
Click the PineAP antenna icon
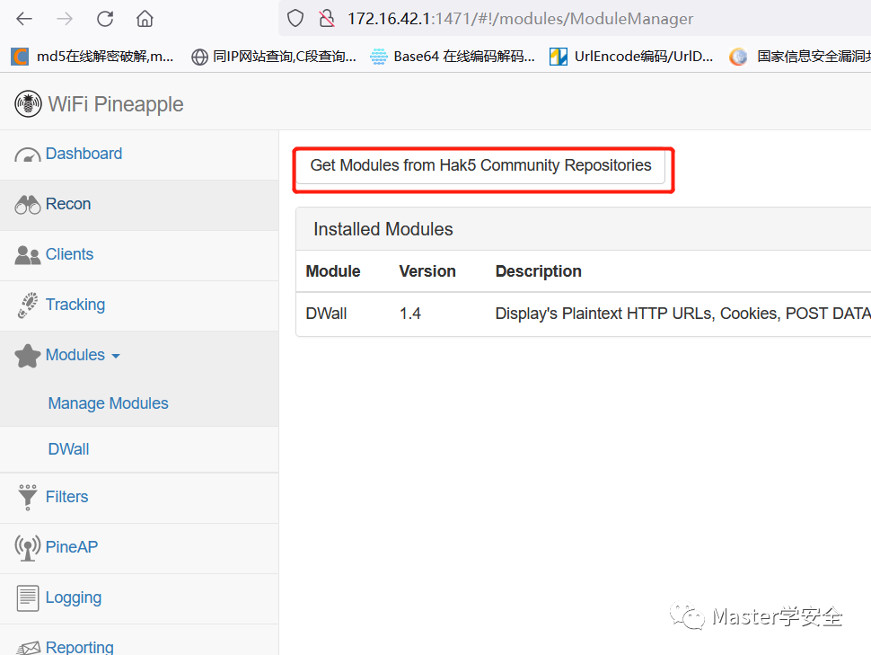pyautogui.click(x=27, y=548)
